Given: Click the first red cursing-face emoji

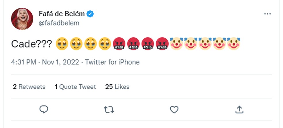Looking at the screenshot, I should 119,44.
